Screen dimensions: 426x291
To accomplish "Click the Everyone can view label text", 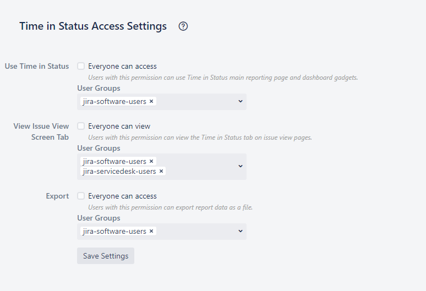I will 119,126.
